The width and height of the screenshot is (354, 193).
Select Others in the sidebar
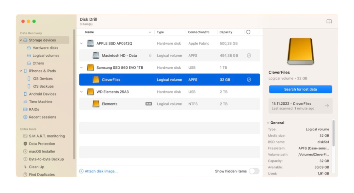click(x=38, y=63)
